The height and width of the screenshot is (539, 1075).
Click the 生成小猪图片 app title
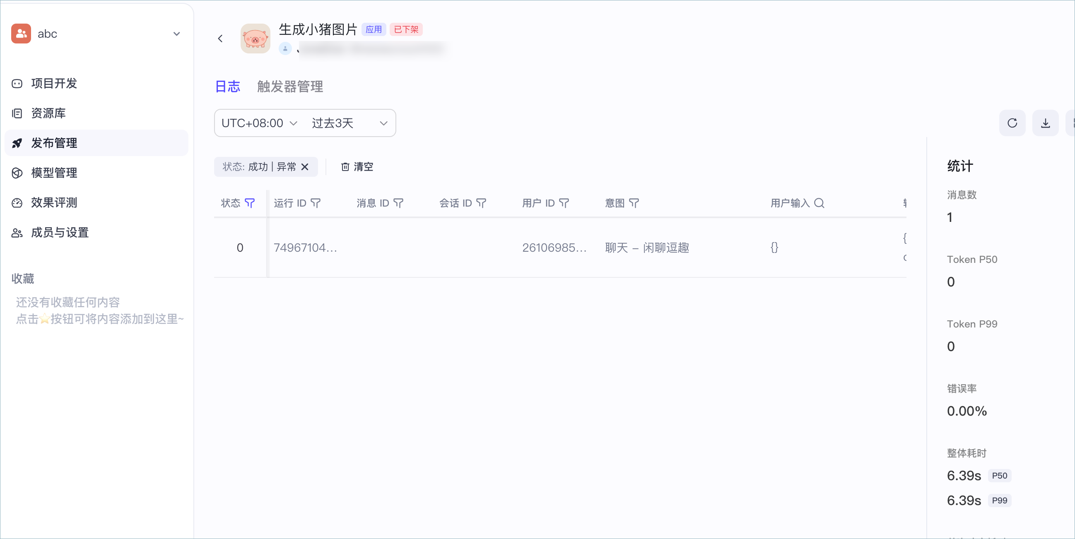(318, 29)
